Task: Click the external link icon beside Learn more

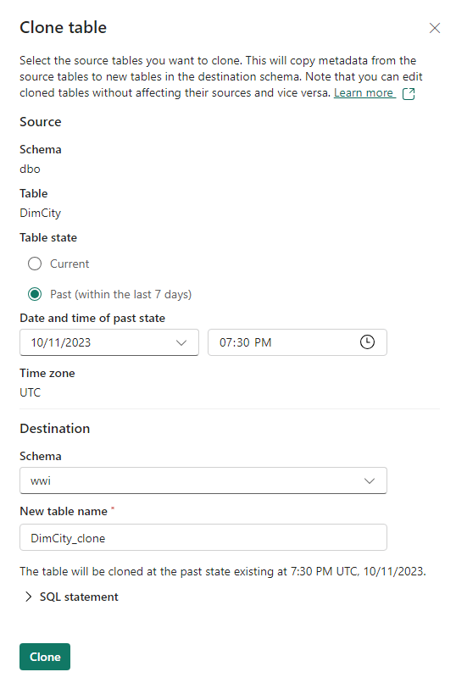Action: (x=409, y=94)
